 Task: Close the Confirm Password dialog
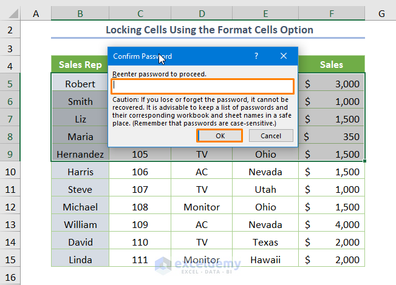coord(284,56)
